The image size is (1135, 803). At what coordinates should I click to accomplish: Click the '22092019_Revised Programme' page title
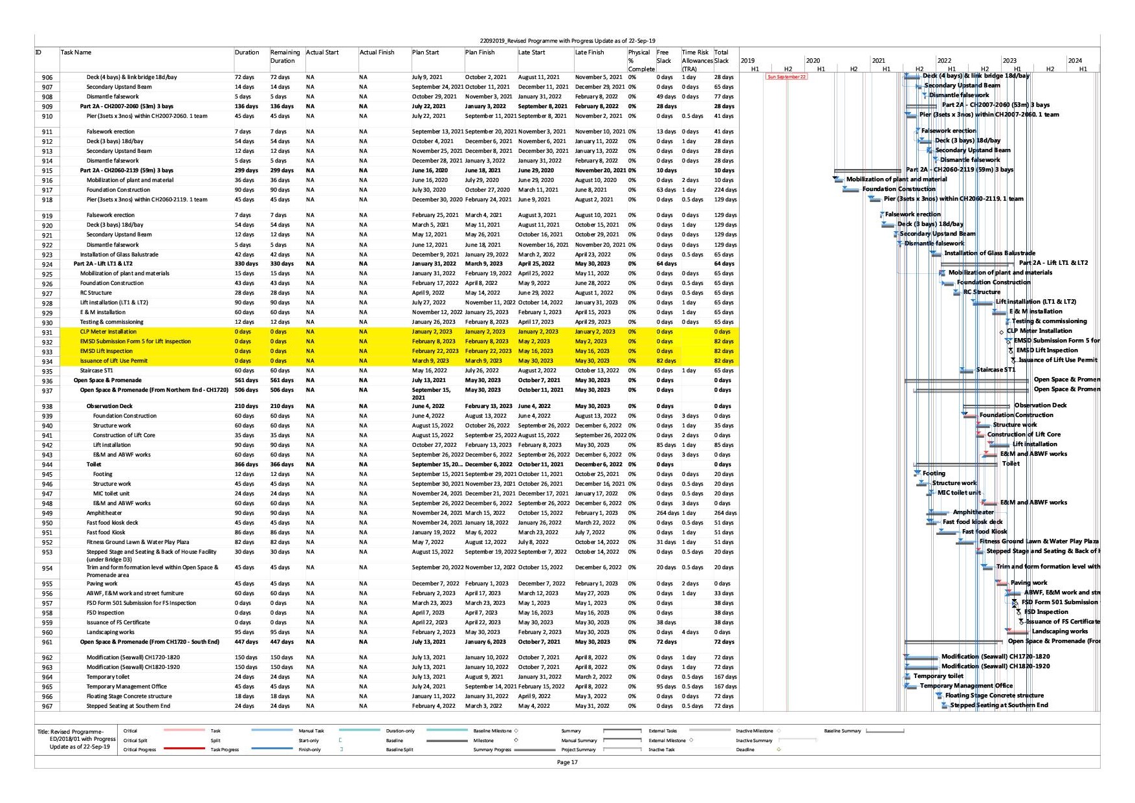[567, 41]
